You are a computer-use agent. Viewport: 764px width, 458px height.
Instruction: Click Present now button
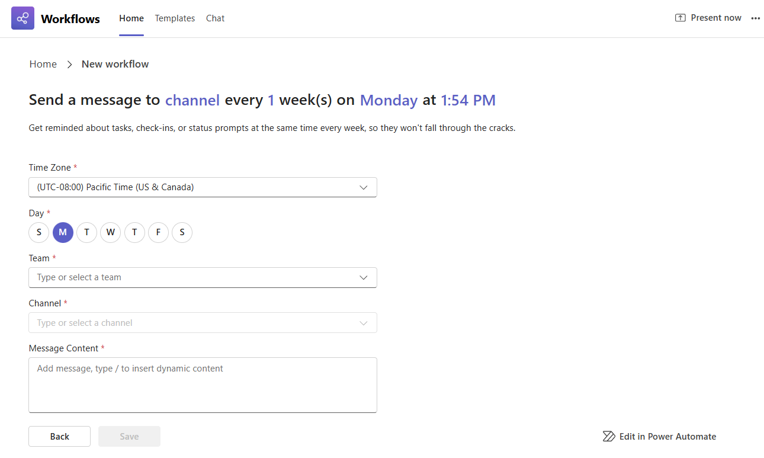tap(708, 18)
